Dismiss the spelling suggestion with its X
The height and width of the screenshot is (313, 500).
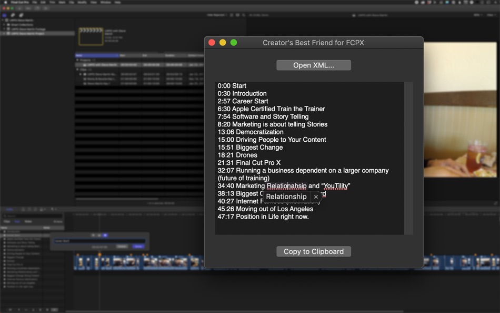click(316, 197)
